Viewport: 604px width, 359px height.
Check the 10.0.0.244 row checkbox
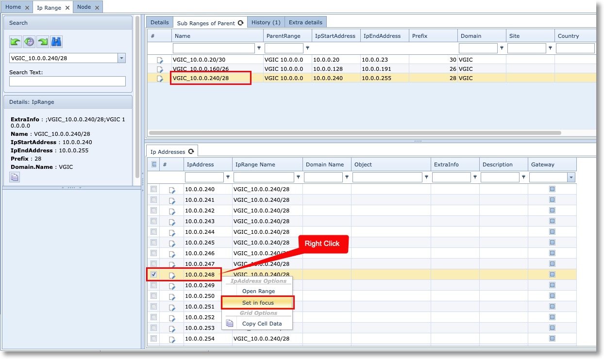154,232
